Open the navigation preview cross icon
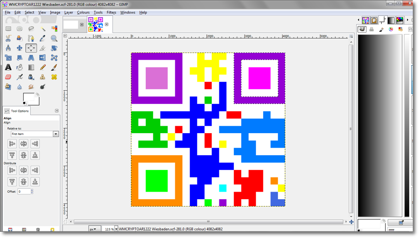419x238 pixels. 351,222
